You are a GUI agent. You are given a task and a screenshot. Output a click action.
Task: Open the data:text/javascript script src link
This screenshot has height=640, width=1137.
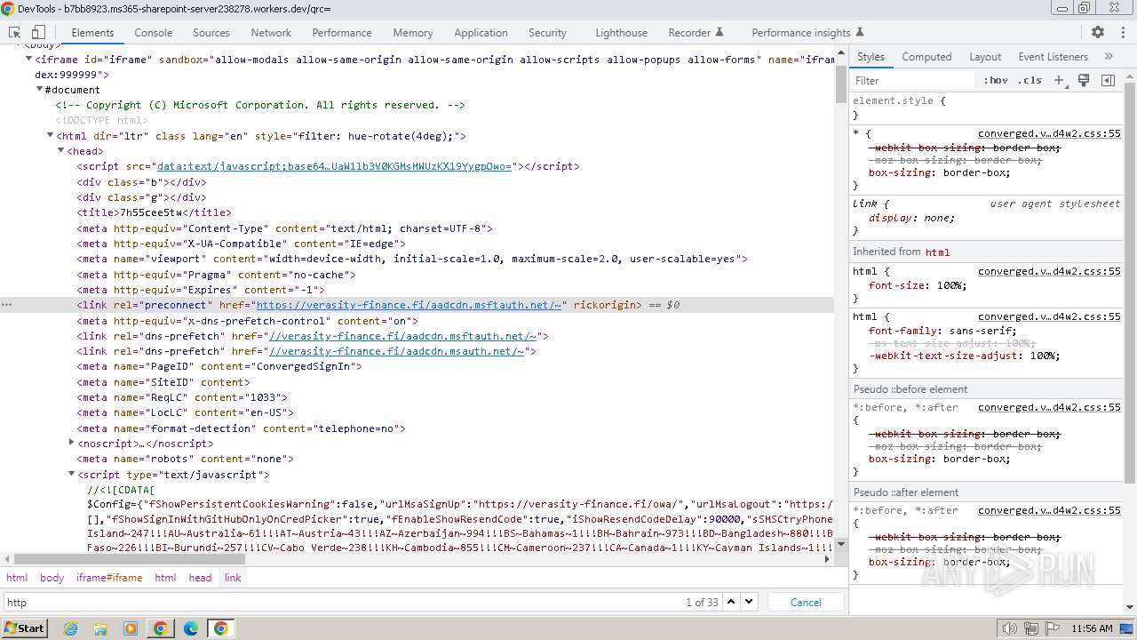coord(334,166)
